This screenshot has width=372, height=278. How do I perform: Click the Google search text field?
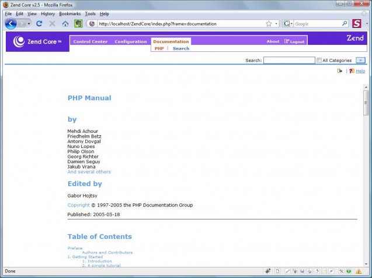(318, 24)
